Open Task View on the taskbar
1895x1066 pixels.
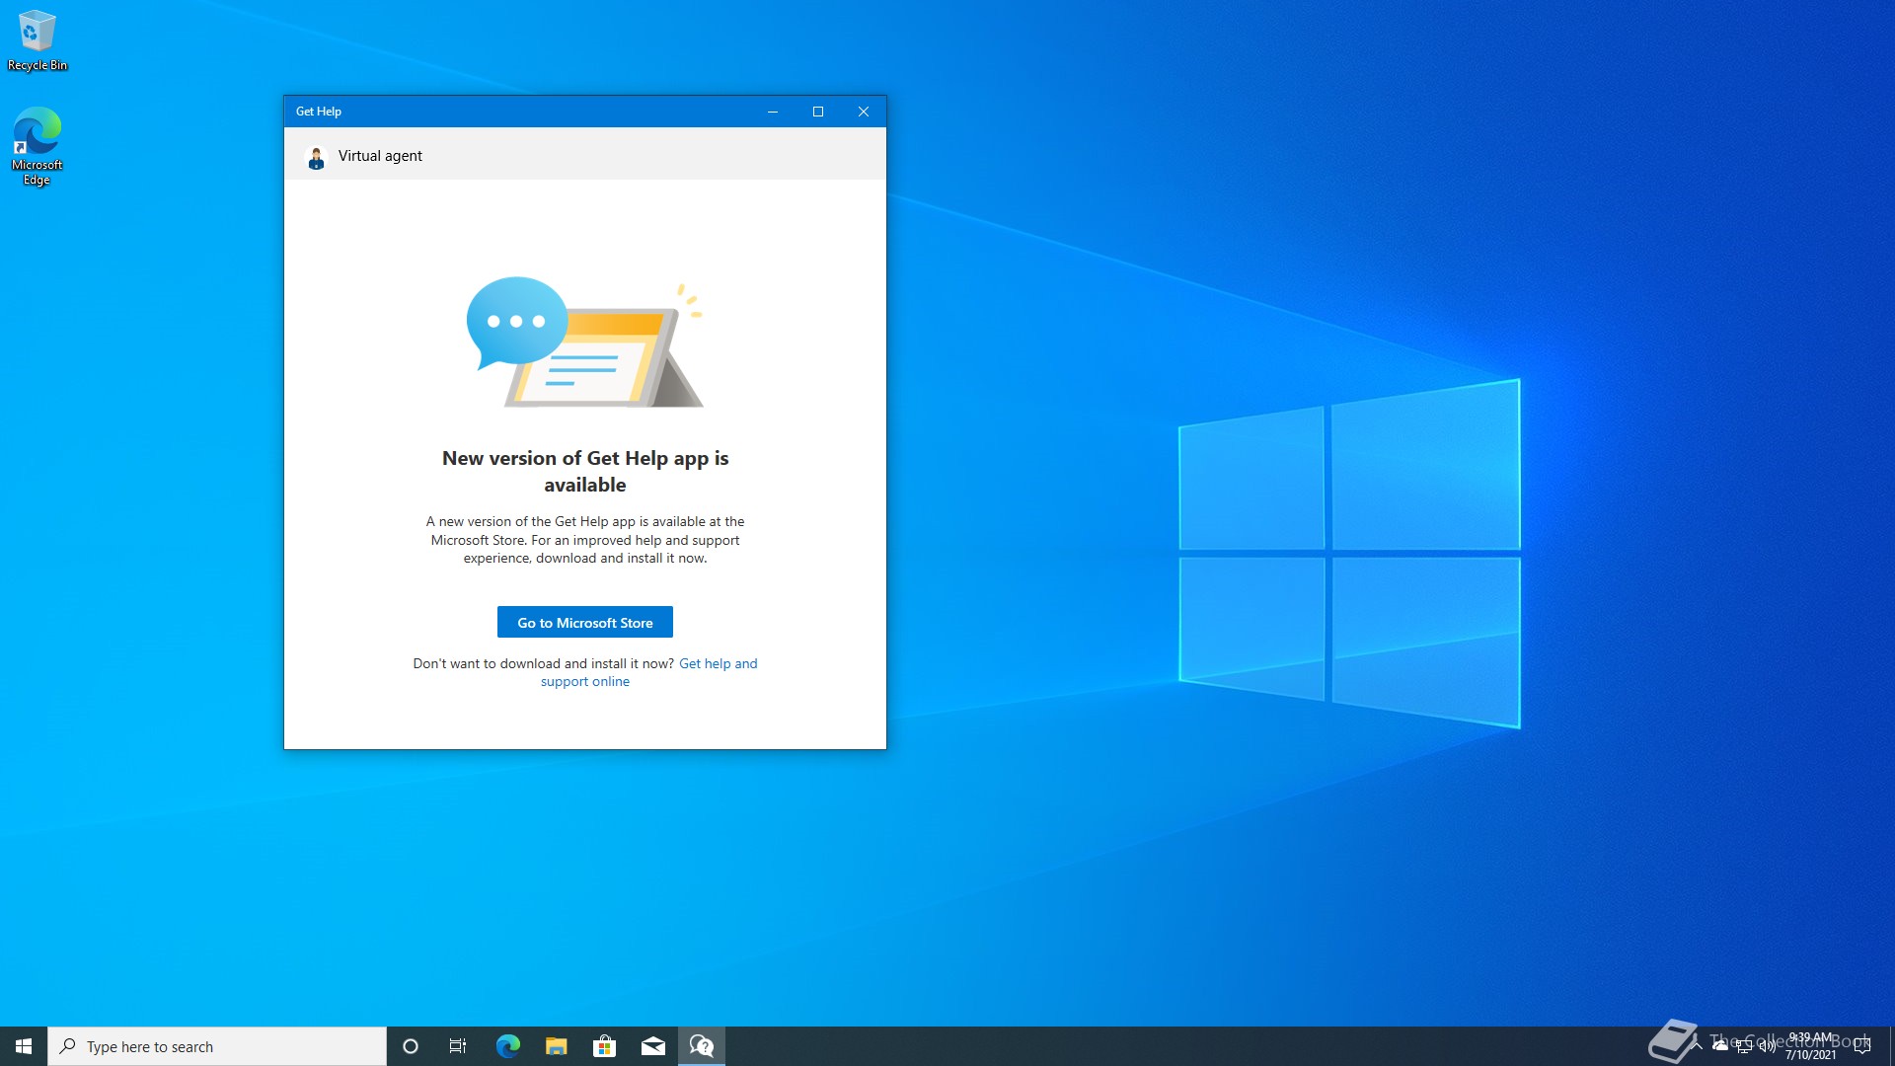point(458,1046)
